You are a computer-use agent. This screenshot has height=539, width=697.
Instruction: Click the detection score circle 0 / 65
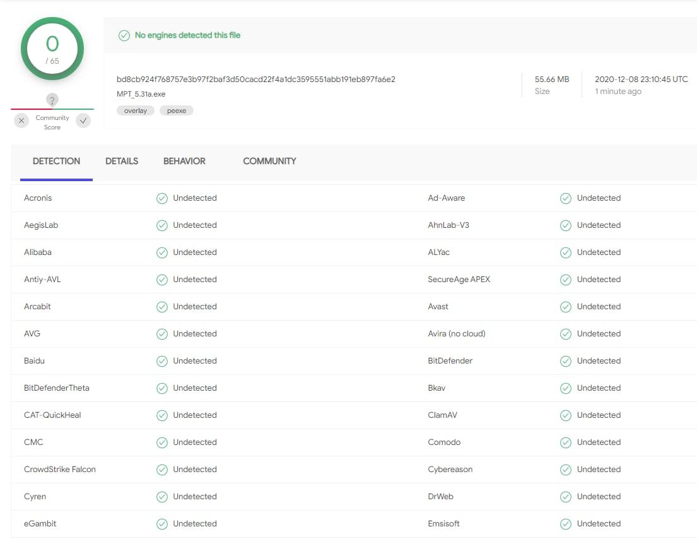tap(52, 49)
